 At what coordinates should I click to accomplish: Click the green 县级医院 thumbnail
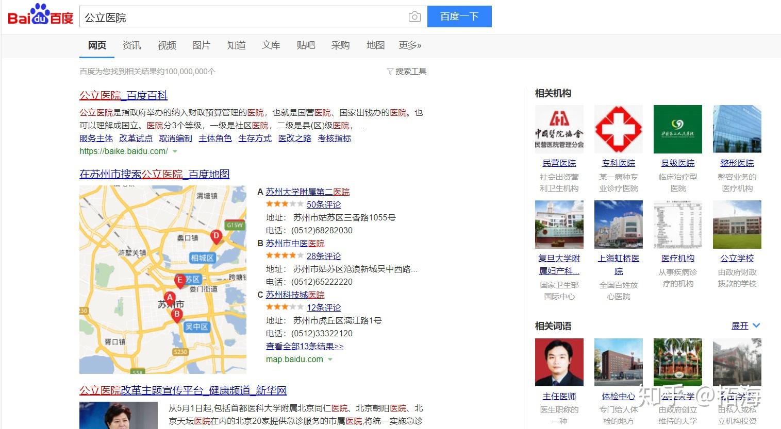coord(678,129)
